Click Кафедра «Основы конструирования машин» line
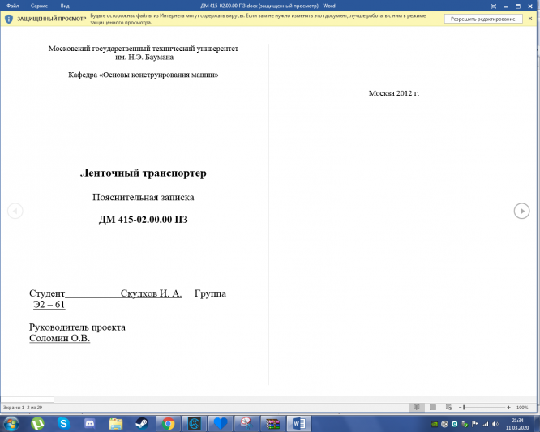 (x=144, y=75)
